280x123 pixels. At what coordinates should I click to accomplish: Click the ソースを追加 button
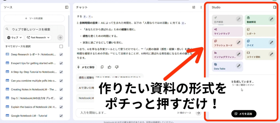(x=34, y=18)
